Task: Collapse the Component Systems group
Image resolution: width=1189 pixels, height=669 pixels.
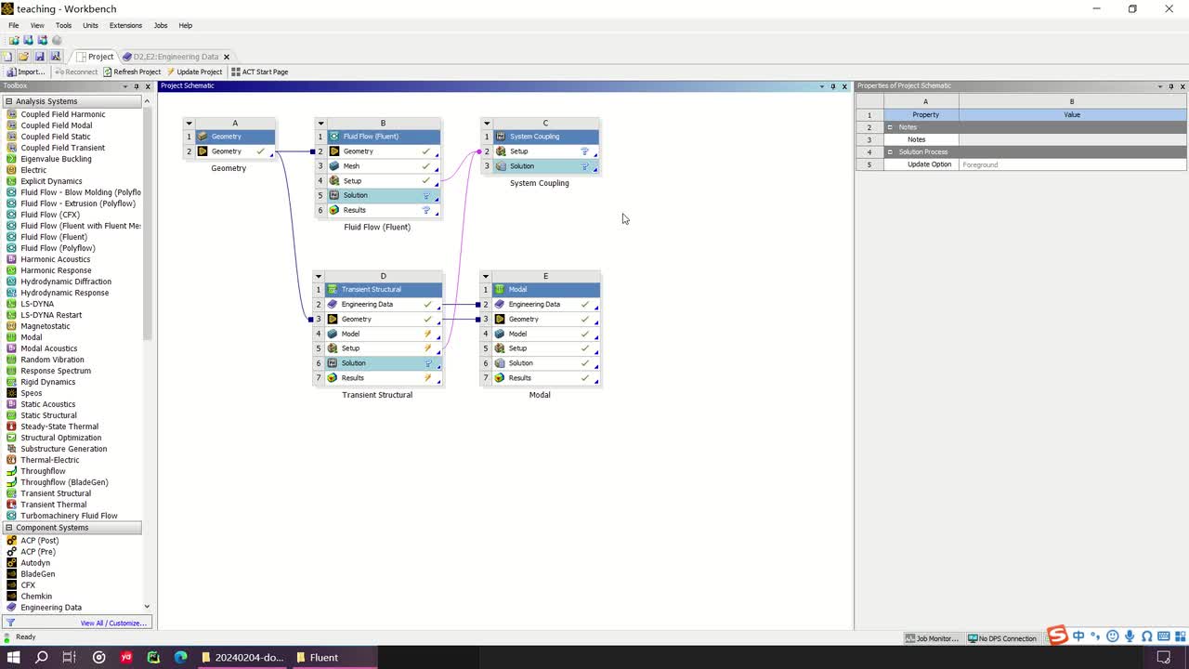Action: [8, 528]
